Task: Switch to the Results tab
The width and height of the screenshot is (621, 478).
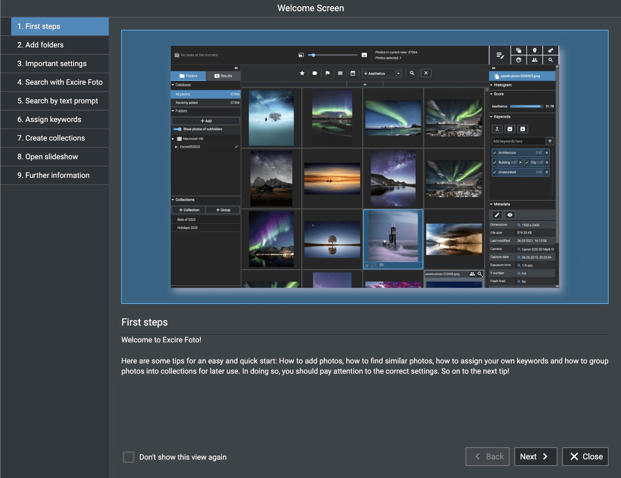Action: 223,75
